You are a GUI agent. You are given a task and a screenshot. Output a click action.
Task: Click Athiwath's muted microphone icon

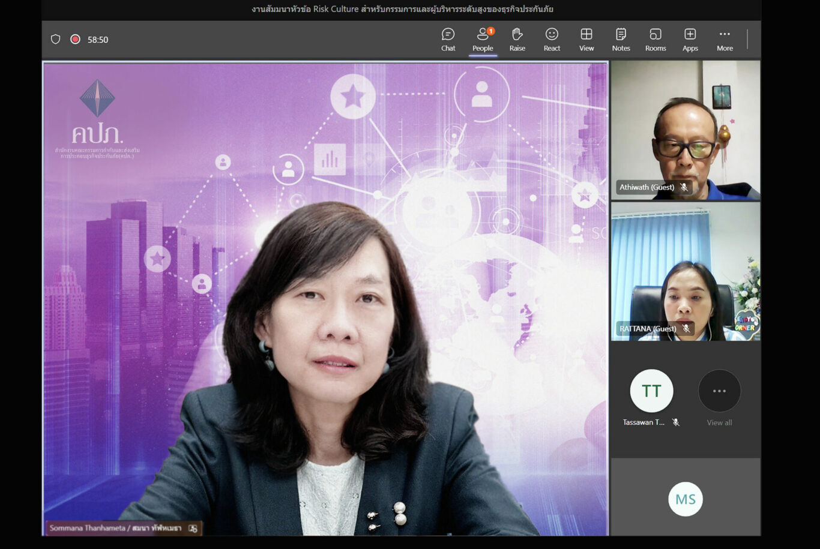coord(684,187)
